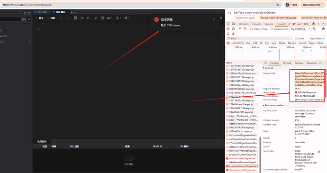Open network conditions wifi icon
The image size is (327, 173).
tap(314, 29)
